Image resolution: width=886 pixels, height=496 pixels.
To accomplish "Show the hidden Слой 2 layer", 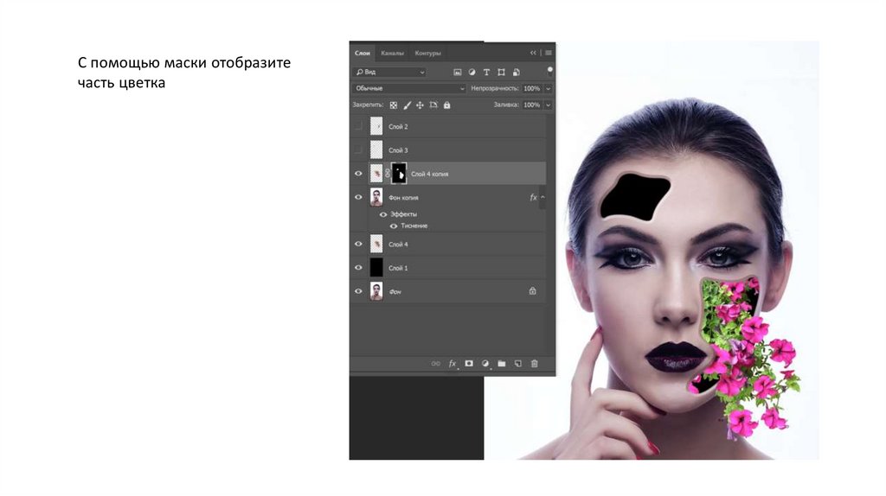I will click(357, 126).
